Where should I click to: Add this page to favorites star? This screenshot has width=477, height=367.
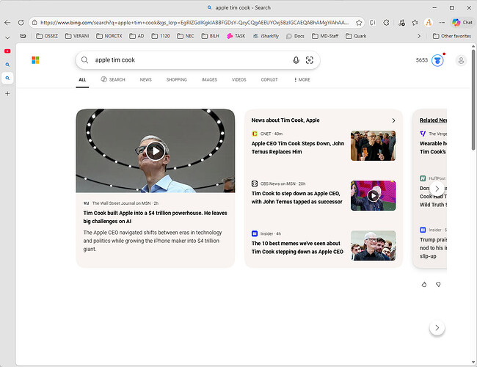[359, 23]
